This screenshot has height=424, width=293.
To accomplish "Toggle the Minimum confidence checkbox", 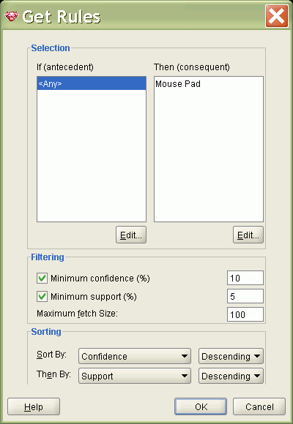I will point(42,279).
